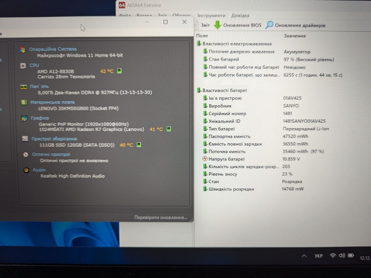This screenshot has width=371, height=278.
Task: Click the Перевірити оновлення... link
Action: click(x=161, y=217)
